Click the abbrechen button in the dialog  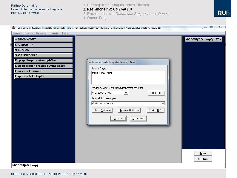tap(138, 118)
